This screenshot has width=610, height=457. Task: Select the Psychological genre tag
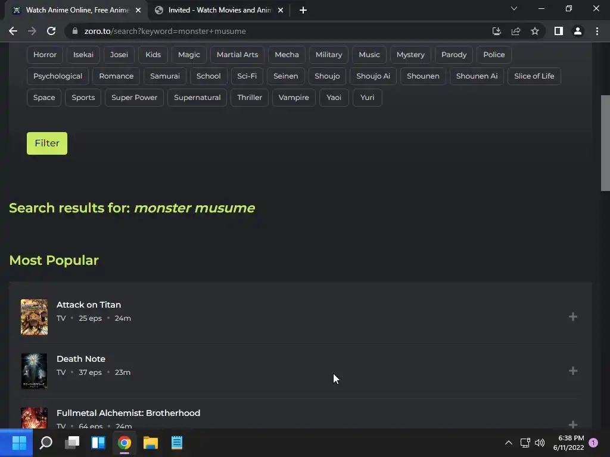coord(58,76)
